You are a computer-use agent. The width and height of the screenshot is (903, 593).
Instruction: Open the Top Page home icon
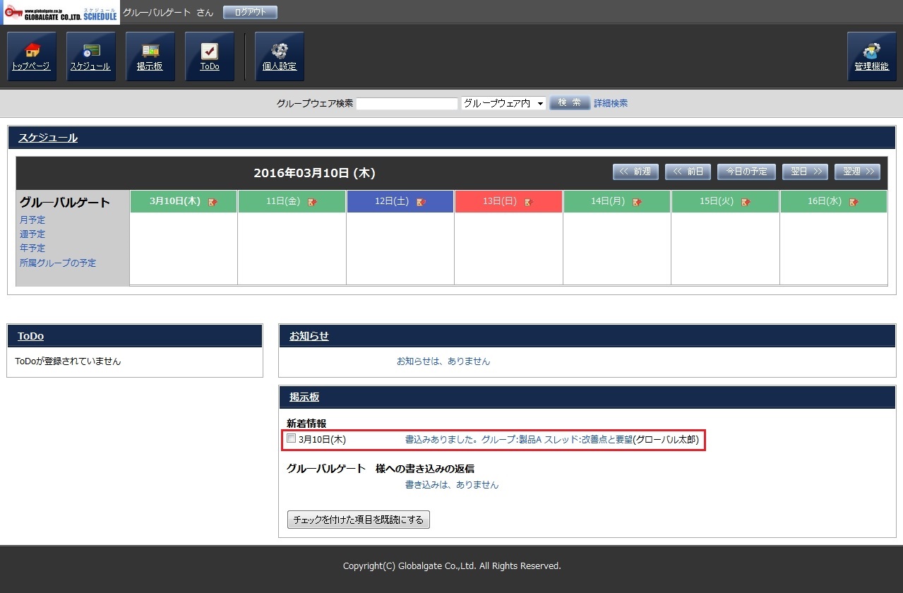click(x=31, y=56)
